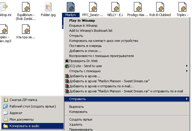This screenshot has width=192, height=131.
Task: Choose Поставить в очередь
Action: click(x=127, y=46)
